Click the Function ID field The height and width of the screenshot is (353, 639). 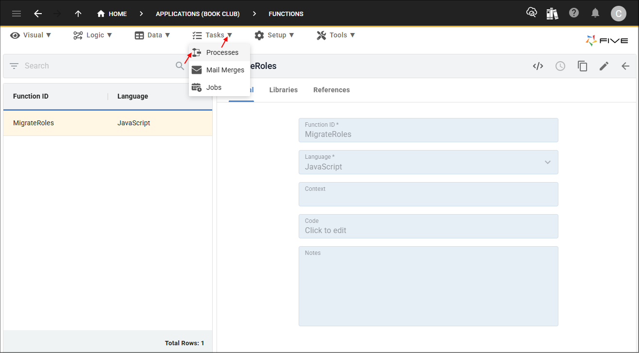coord(428,130)
